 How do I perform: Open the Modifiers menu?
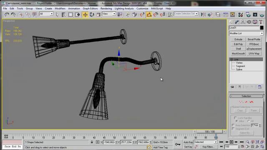60,8
